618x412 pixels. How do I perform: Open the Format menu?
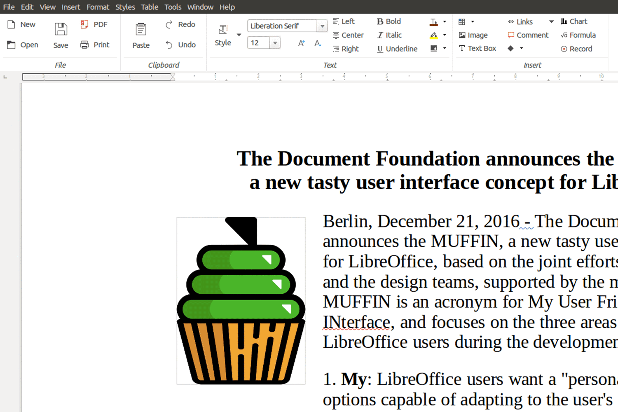(98, 7)
